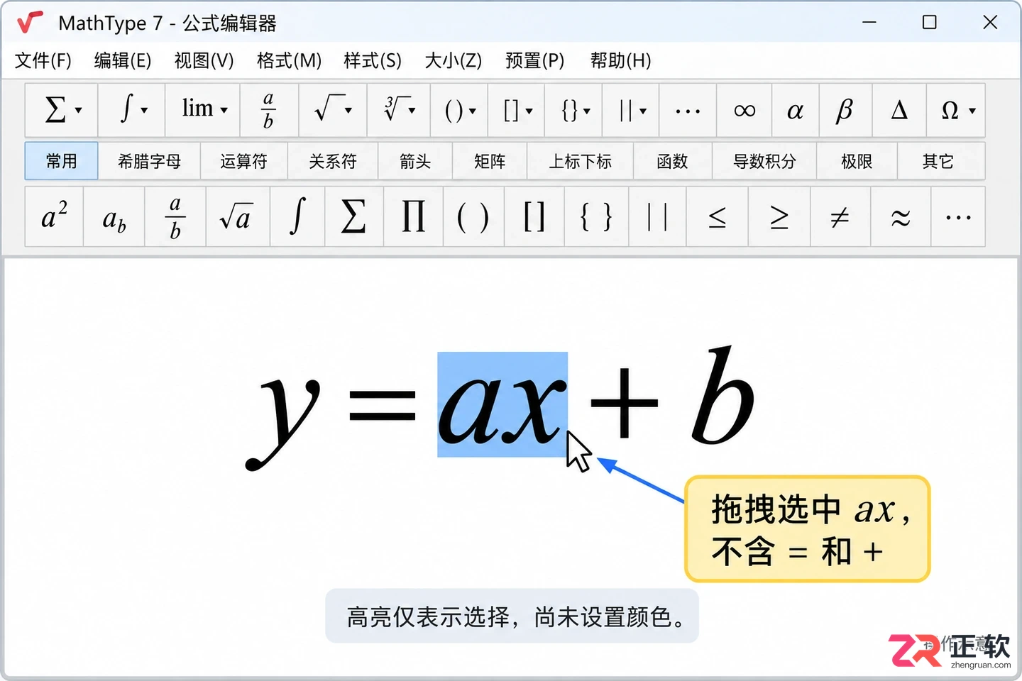Switch to the 运算符 tab
The height and width of the screenshot is (681, 1022).
tap(244, 161)
